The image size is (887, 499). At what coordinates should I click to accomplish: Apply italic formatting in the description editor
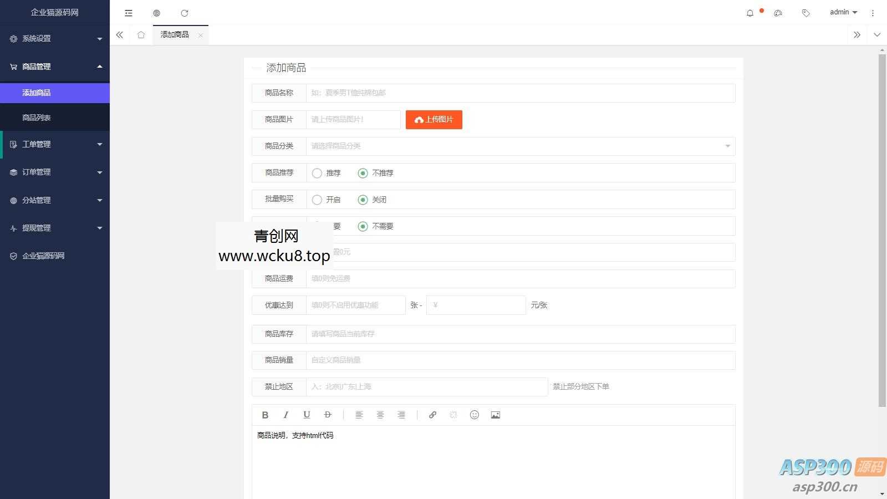tap(286, 415)
